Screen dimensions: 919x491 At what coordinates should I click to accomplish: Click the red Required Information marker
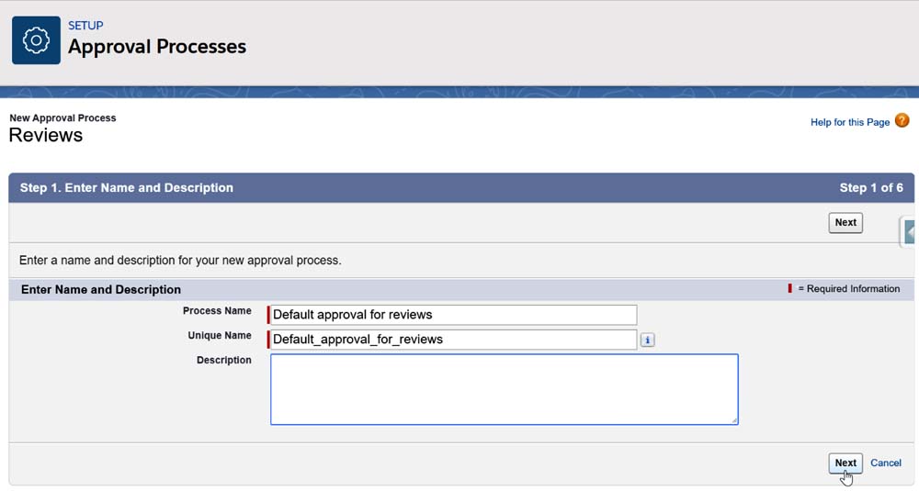[789, 289]
